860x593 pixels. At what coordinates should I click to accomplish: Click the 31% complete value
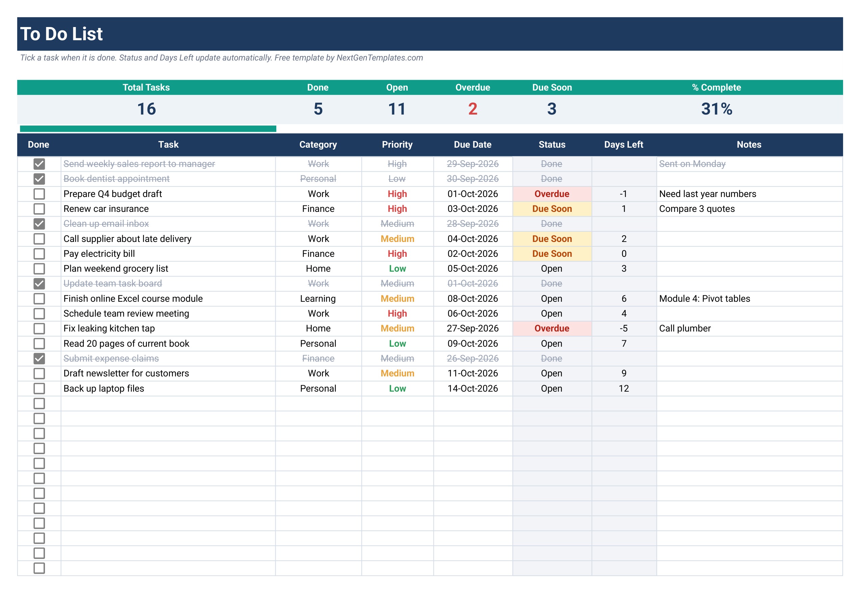click(x=716, y=109)
